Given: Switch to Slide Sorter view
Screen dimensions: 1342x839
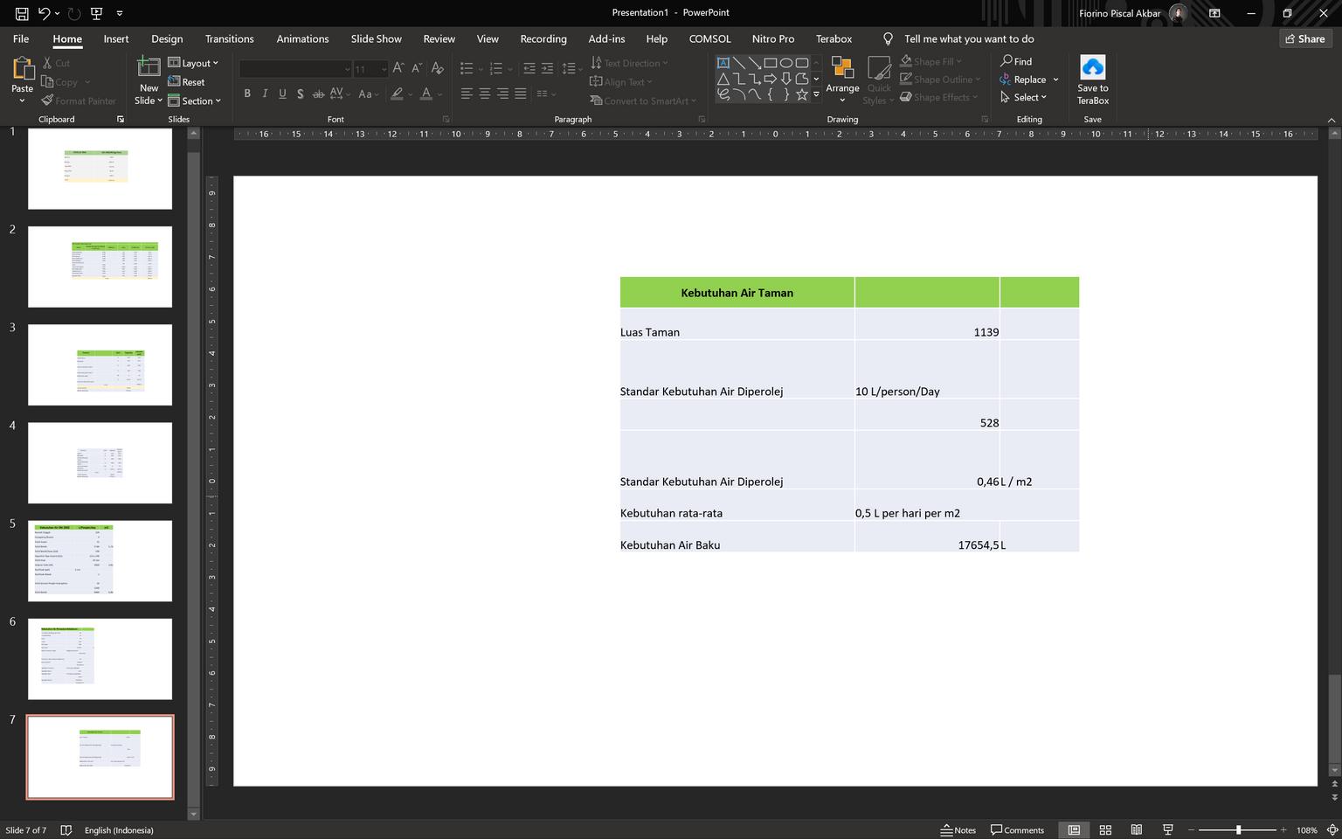Looking at the screenshot, I should (1105, 829).
